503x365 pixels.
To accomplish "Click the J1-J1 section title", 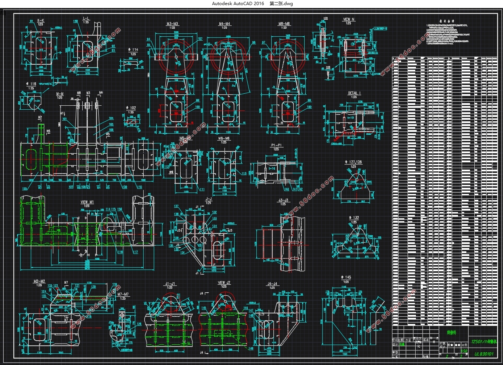I will [170, 284].
